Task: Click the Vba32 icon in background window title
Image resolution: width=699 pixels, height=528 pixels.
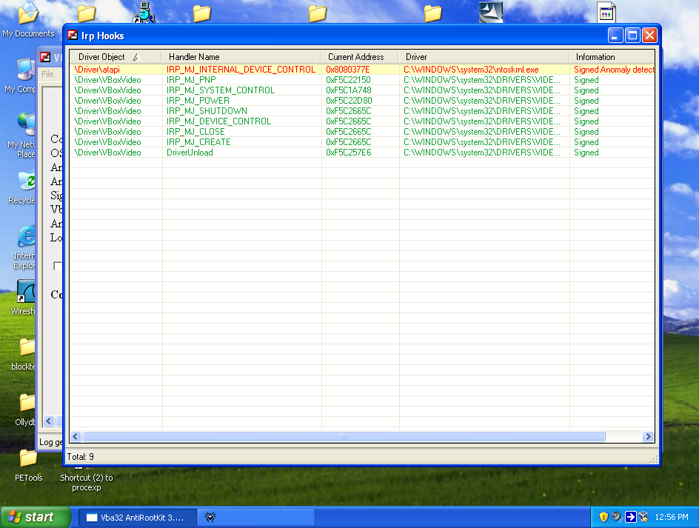Action: (x=45, y=57)
